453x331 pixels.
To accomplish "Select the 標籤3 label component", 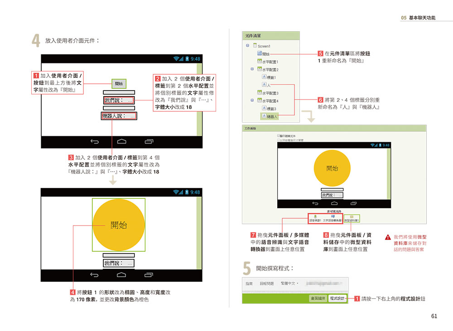I will coord(271,109).
